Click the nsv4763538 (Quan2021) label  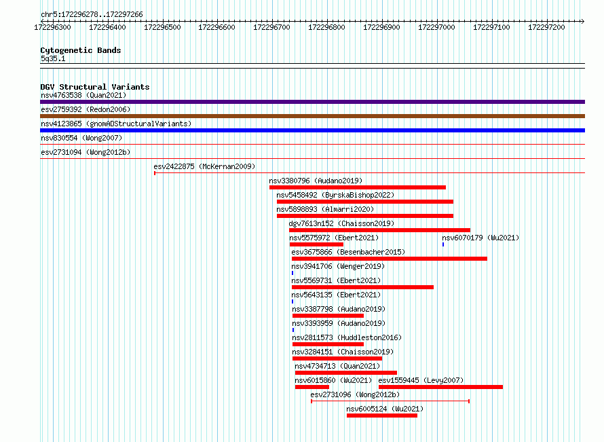click(x=83, y=95)
